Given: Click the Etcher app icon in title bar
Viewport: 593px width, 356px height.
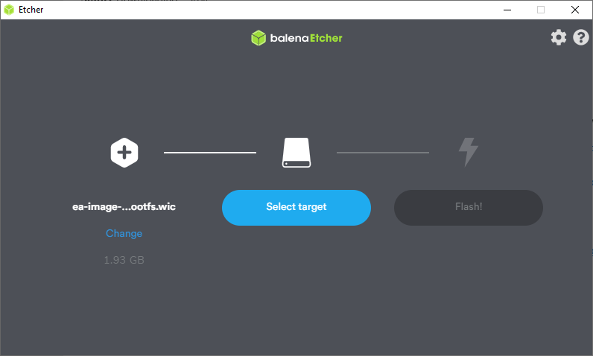Looking at the screenshot, I should click(9, 10).
